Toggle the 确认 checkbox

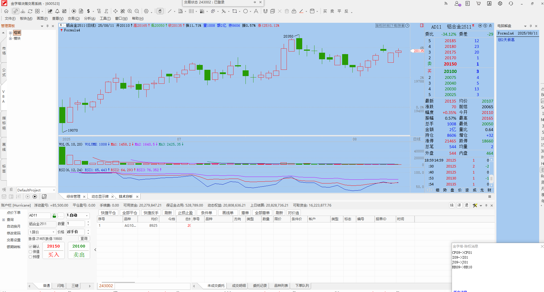(x=30, y=246)
